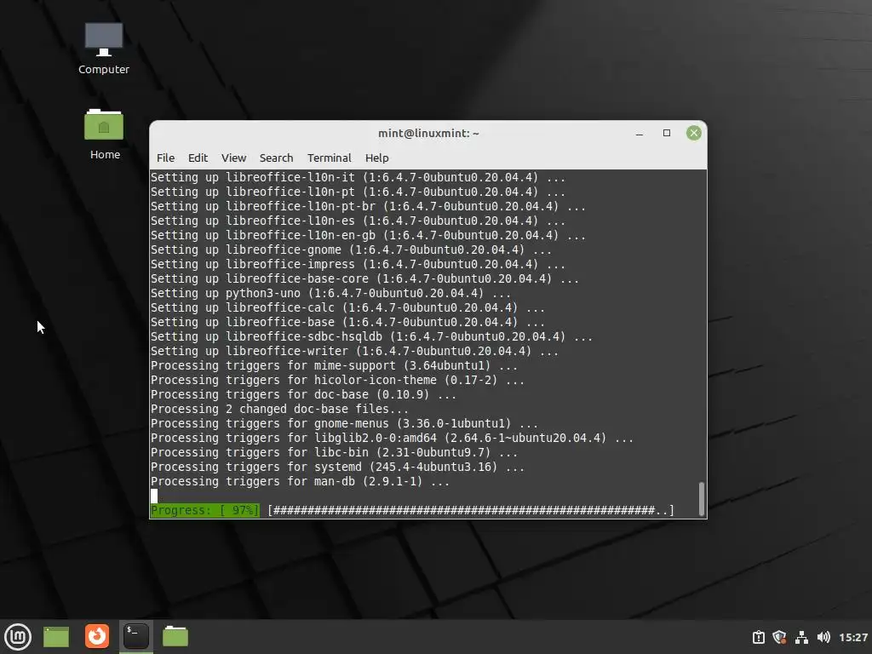The image size is (872, 654).
Task: Open the Home folder desktop icon
Action: (x=105, y=135)
